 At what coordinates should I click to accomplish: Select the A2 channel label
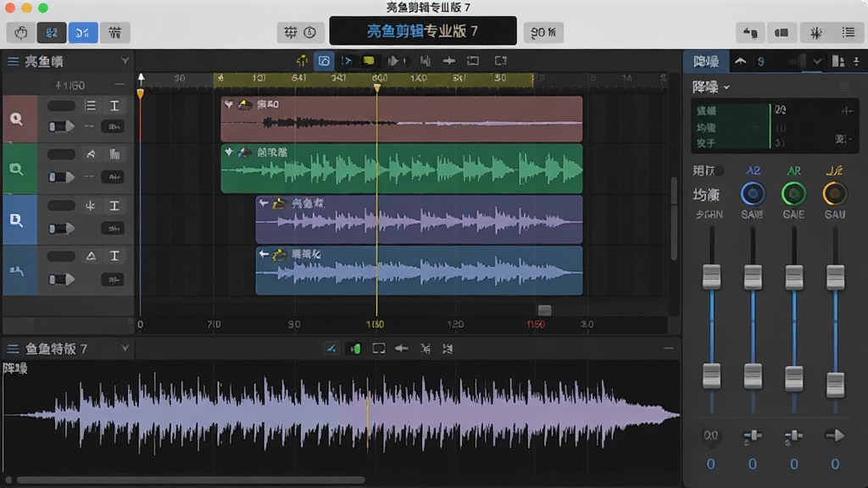pos(753,171)
